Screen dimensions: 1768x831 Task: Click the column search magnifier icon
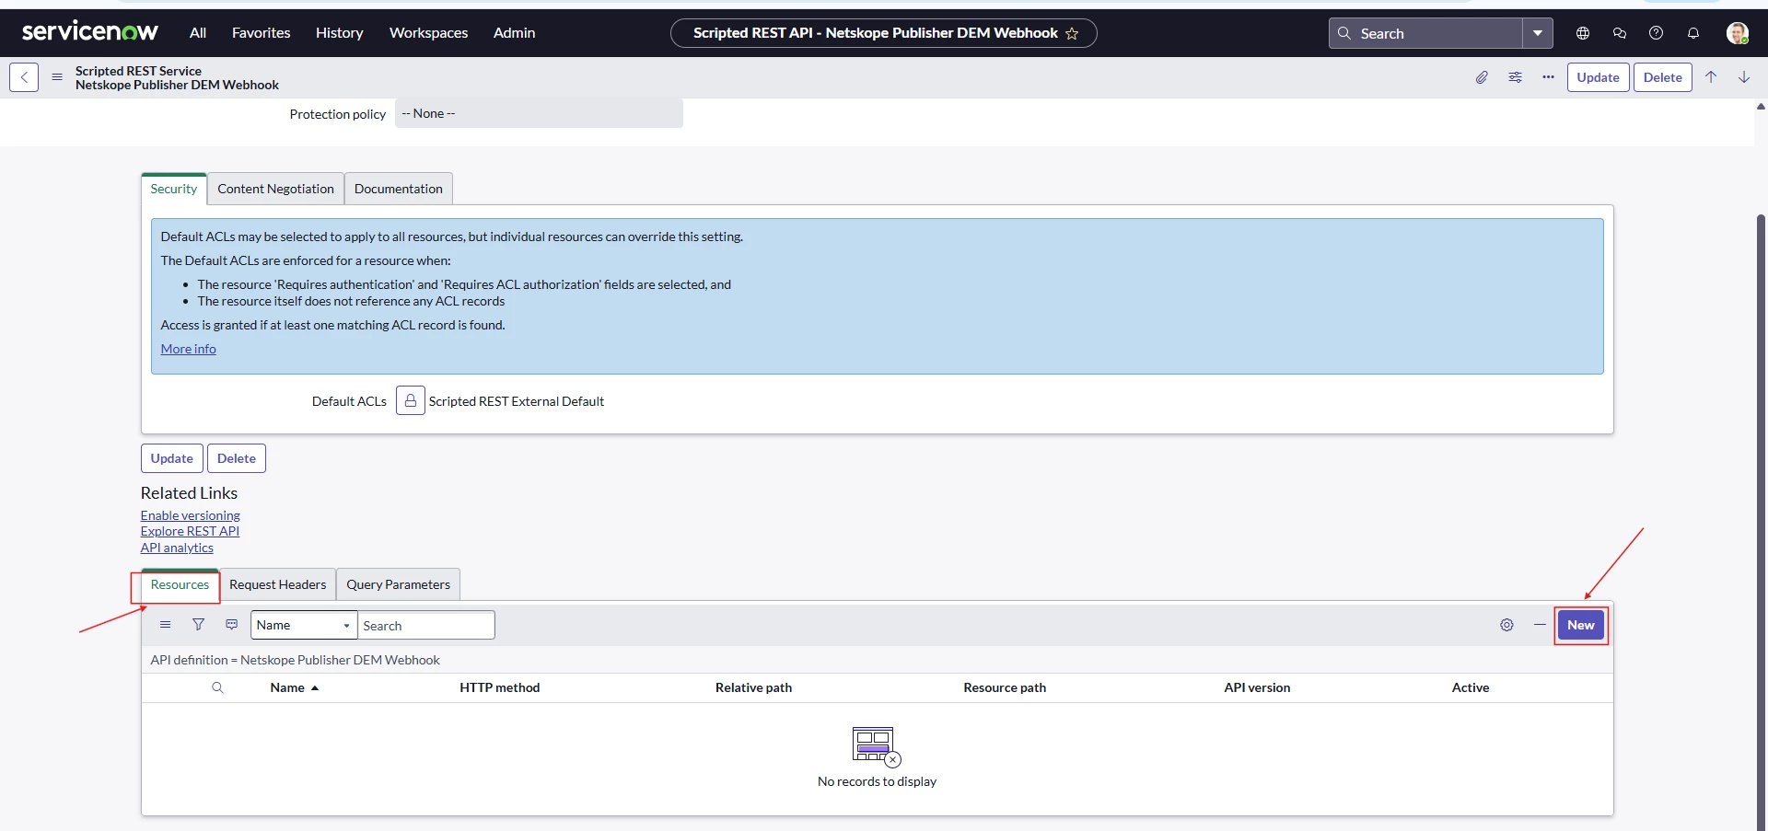point(217,687)
